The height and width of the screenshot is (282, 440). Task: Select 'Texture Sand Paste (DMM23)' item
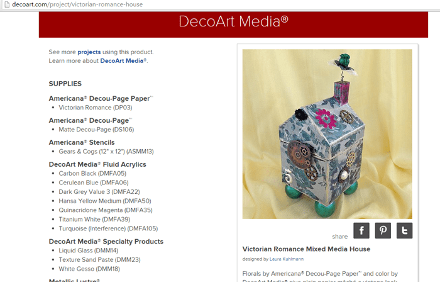pos(99,260)
